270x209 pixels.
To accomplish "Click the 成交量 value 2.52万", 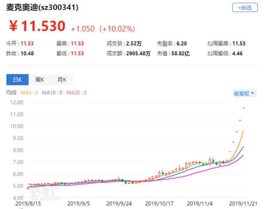I will pyautogui.click(x=134, y=44).
